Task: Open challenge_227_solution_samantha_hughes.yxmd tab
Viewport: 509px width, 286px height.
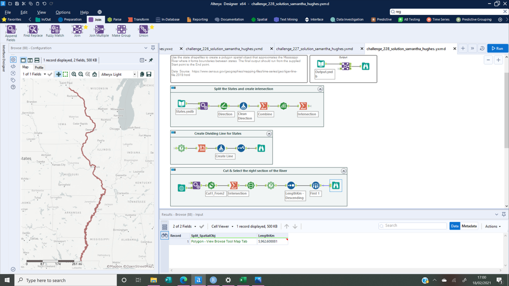Action: (314, 49)
